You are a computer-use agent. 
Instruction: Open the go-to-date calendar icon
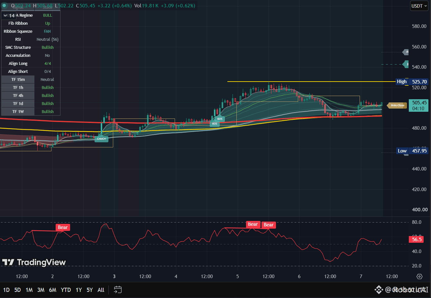tap(118, 290)
